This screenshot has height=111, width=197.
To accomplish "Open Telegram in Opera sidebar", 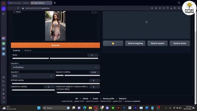I will pyautogui.click(x=3, y=49).
